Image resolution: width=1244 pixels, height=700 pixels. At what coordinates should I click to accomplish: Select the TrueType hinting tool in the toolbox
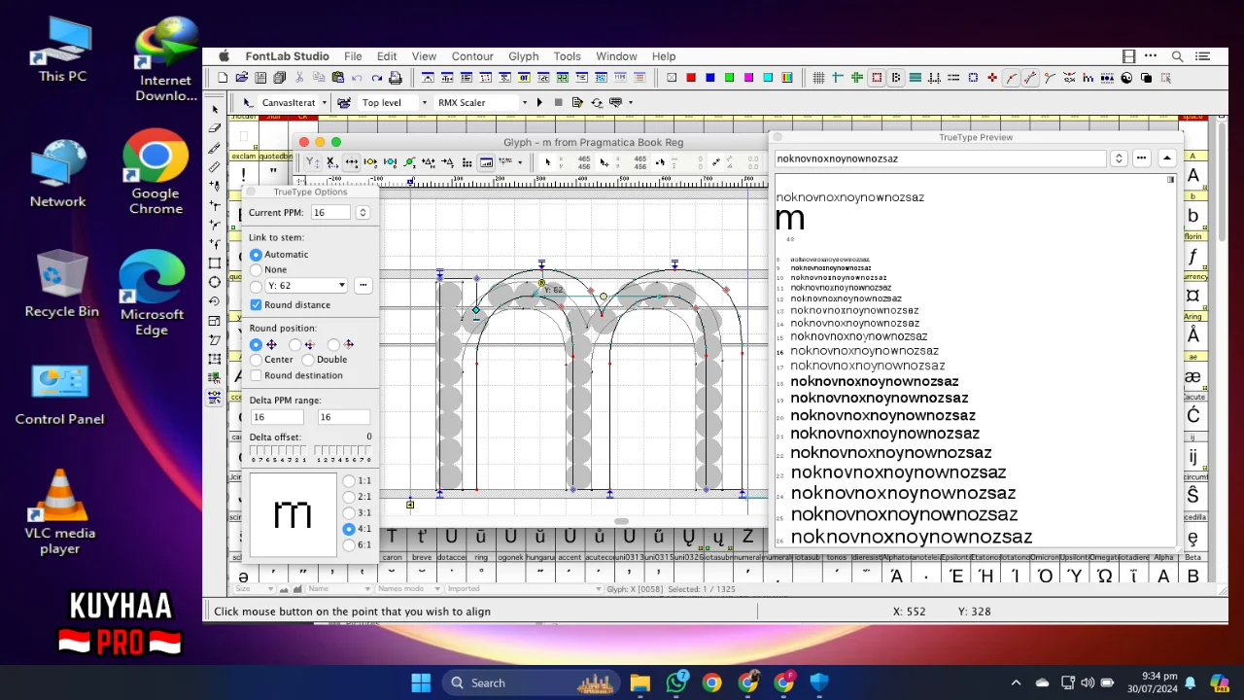pos(215,397)
